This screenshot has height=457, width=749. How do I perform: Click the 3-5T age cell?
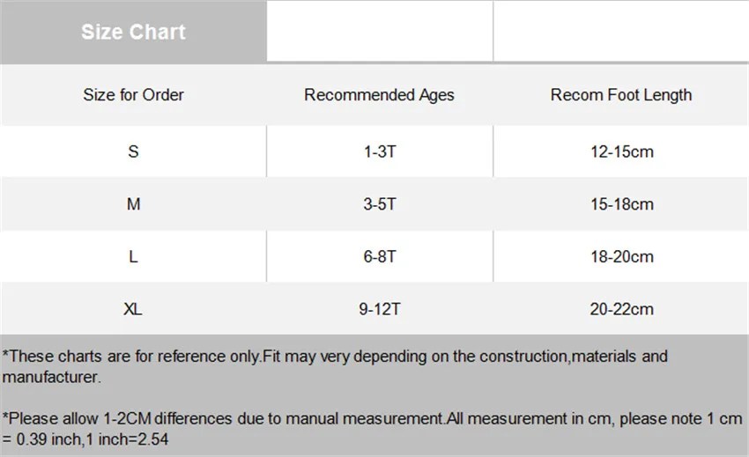coord(380,204)
